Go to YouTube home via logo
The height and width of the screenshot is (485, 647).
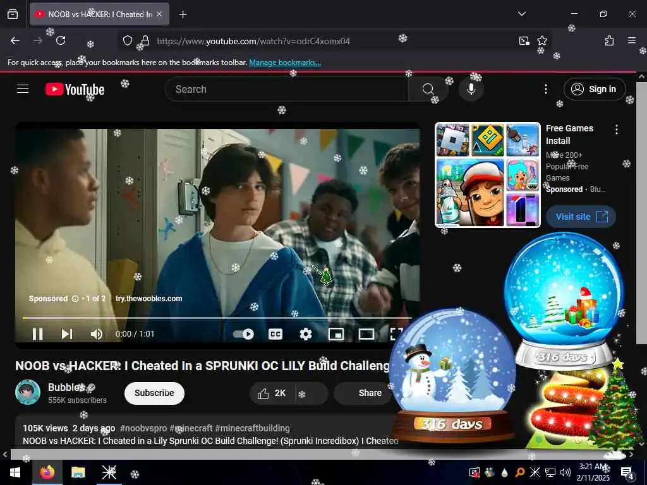pyautogui.click(x=75, y=89)
